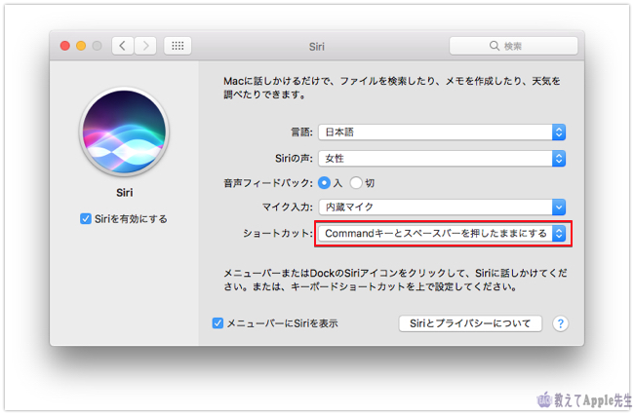Go back with the left chevron button

tap(123, 46)
